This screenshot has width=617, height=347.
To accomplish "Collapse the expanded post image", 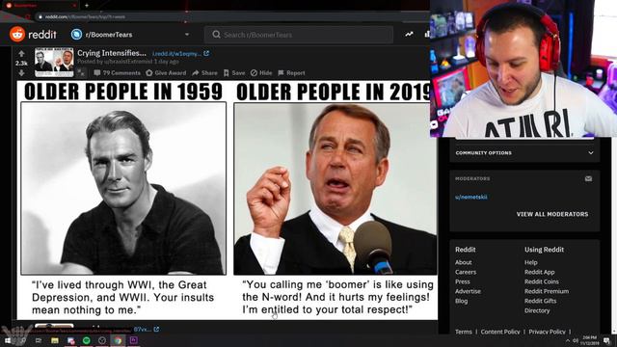I will 81,72.
